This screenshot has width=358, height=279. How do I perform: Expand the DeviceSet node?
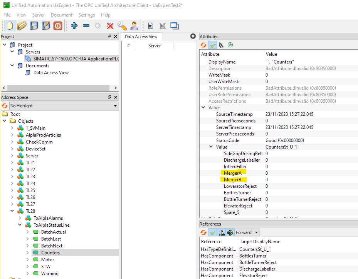click(x=12, y=149)
